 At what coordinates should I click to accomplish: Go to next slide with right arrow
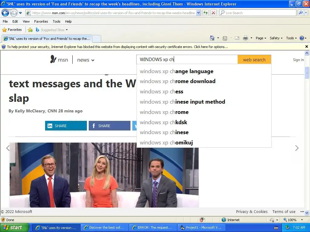(297, 148)
